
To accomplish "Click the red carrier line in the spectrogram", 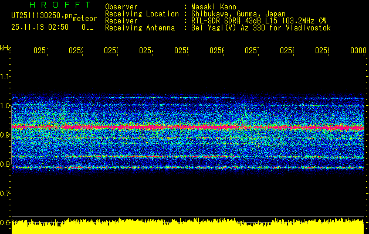I will 188,127.
